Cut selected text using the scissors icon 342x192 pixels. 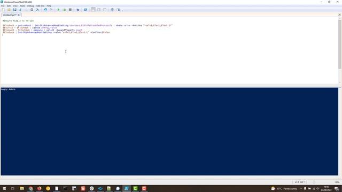[20, 10]
